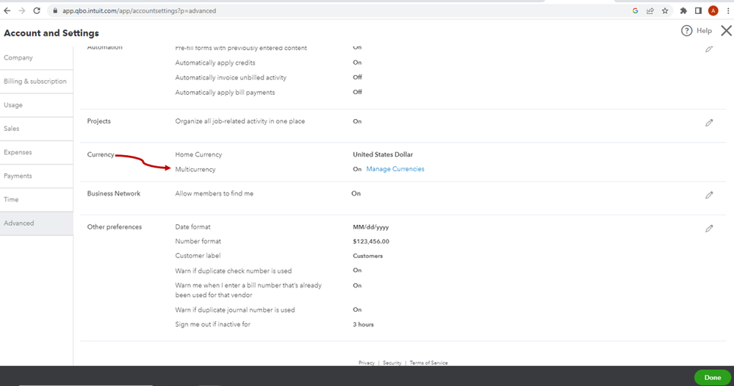The width and height of the screenshot is (734, 386).
Task: Close Account and Settings with X icon
Action: [x=726, y=31]
